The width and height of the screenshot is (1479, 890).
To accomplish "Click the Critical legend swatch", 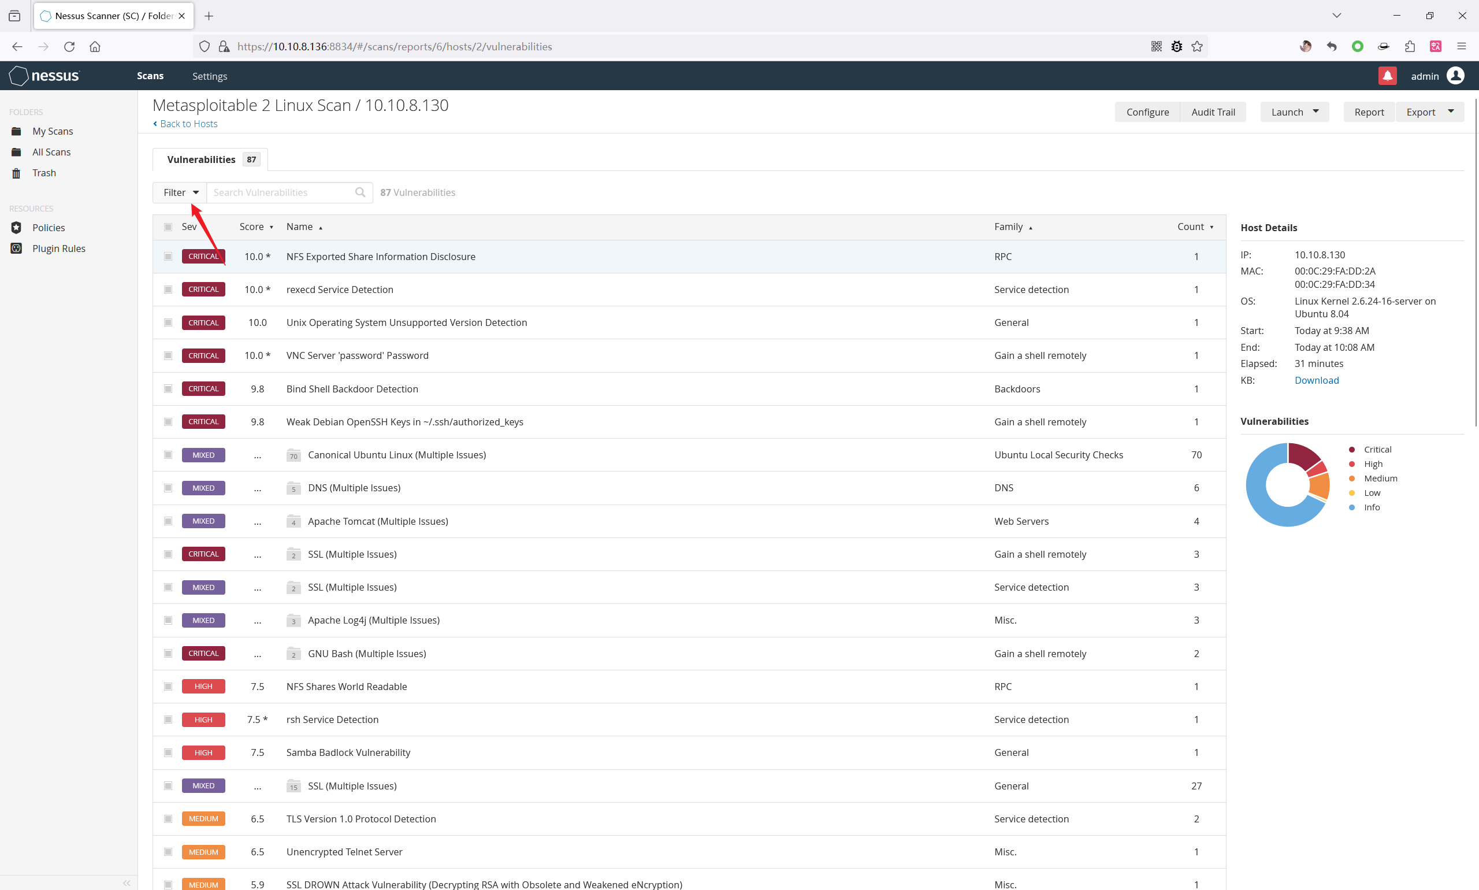I will coord(1352,450).
